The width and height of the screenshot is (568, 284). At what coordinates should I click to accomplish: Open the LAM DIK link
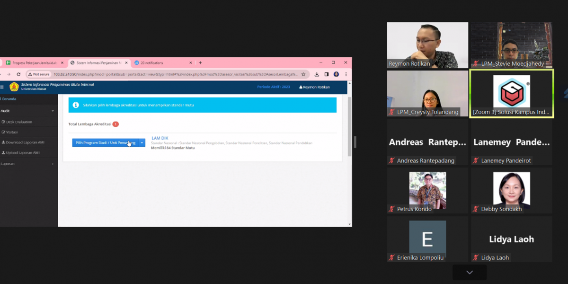[160, 138]
